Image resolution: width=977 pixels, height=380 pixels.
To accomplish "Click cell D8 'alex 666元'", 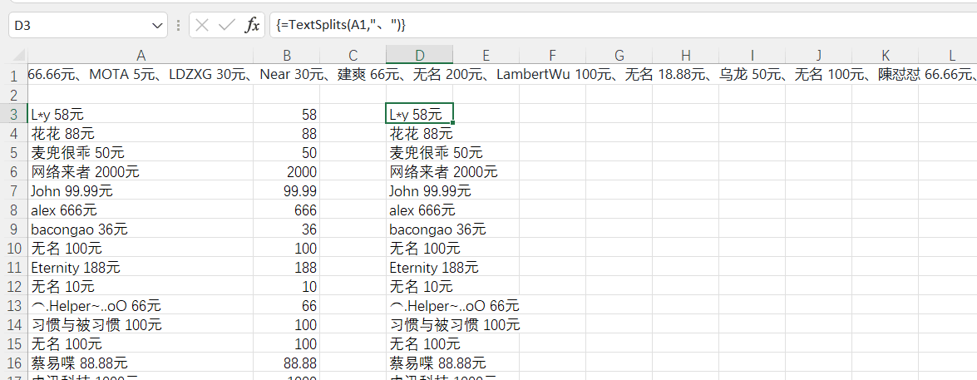I will (419, 210).
